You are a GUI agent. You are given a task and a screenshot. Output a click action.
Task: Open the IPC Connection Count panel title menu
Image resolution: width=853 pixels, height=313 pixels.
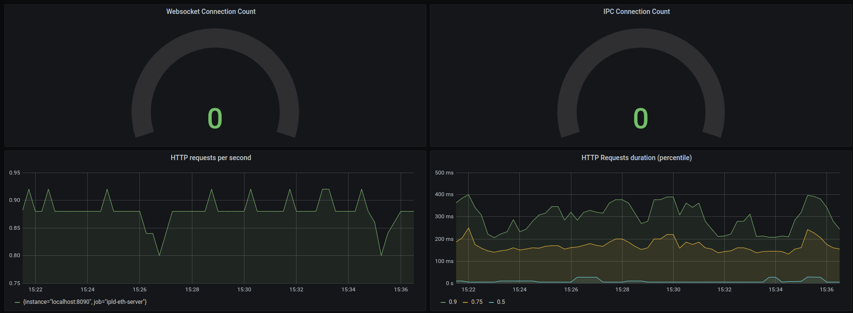pyautogui.click(x=636, y=12)
